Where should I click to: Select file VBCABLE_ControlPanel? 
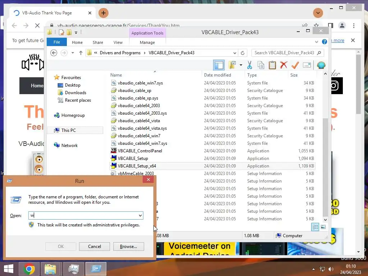click(140, 151)
